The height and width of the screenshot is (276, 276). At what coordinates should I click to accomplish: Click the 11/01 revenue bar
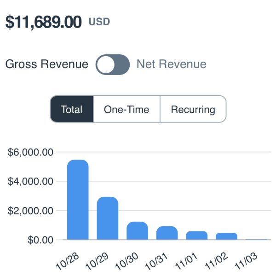pyautogui.click(x=196, y=235)
